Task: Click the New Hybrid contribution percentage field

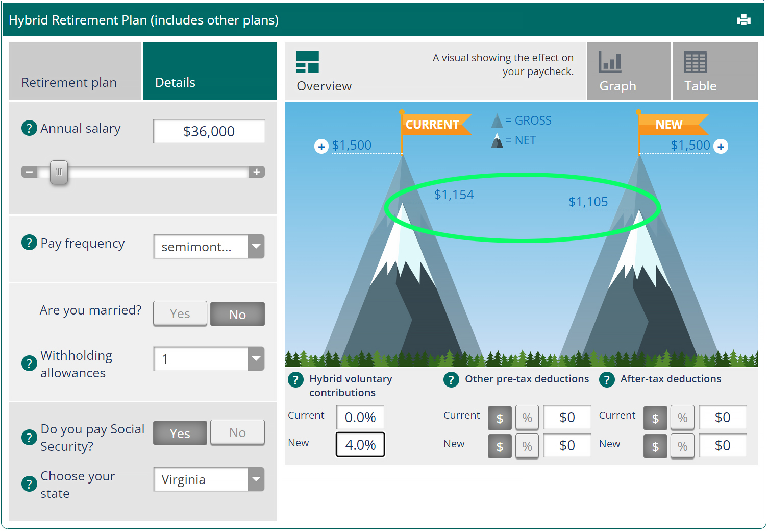Action: (360, 444)
